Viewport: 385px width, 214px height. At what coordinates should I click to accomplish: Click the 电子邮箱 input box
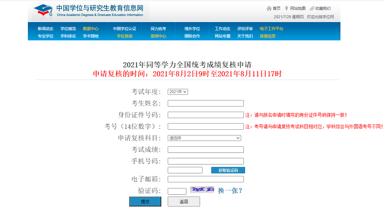[x=205, y=179]
